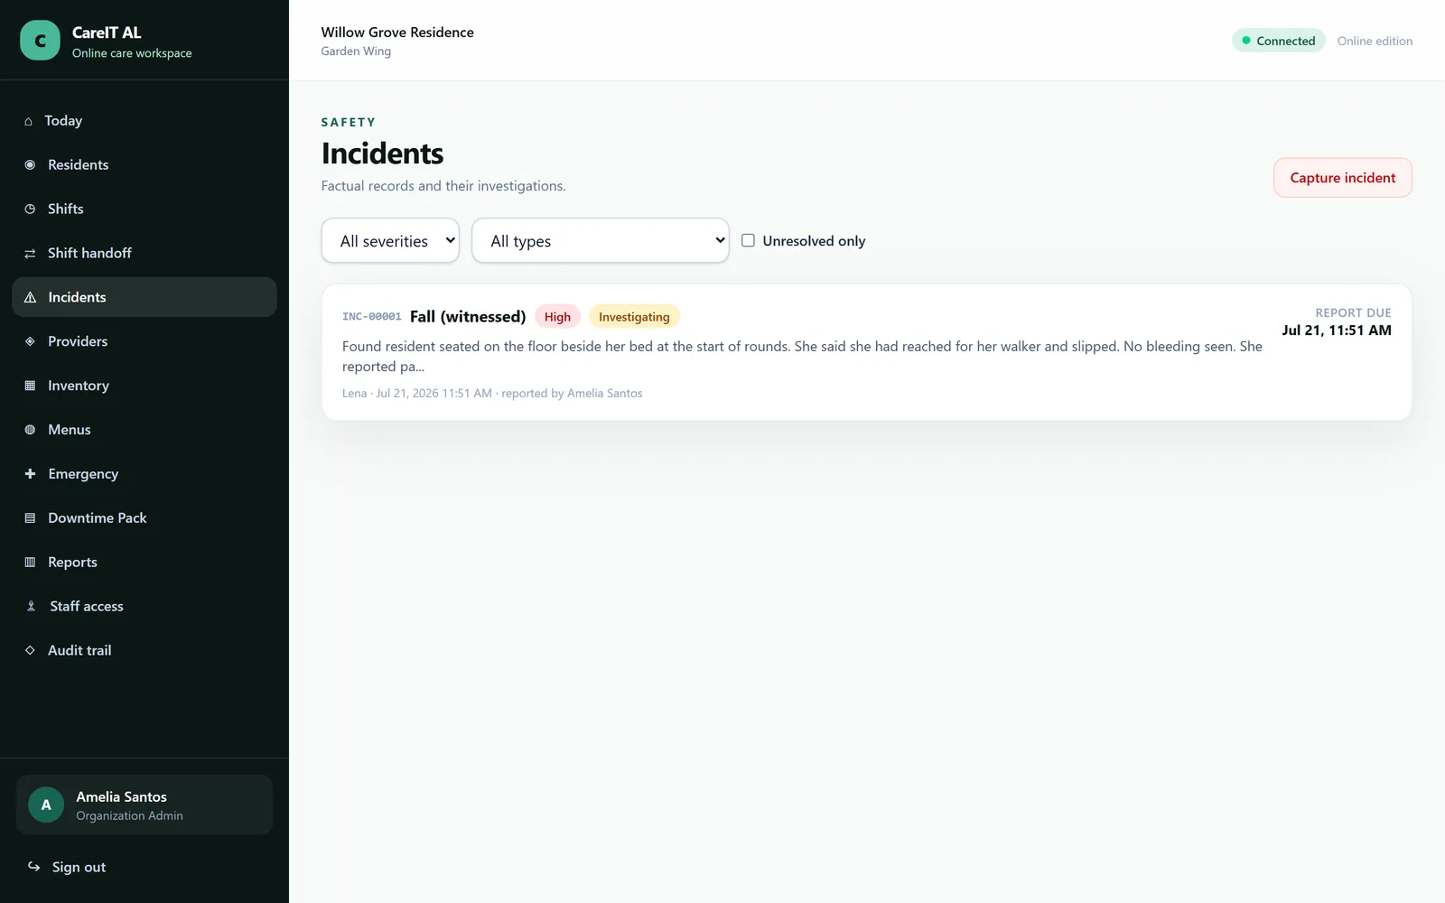
Task: Click the Capture incident button
Action: [1342, 178]
